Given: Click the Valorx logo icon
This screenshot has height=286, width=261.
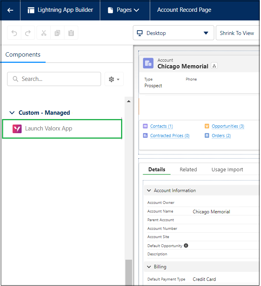Looking at the screenshot, I should point(17,129).
